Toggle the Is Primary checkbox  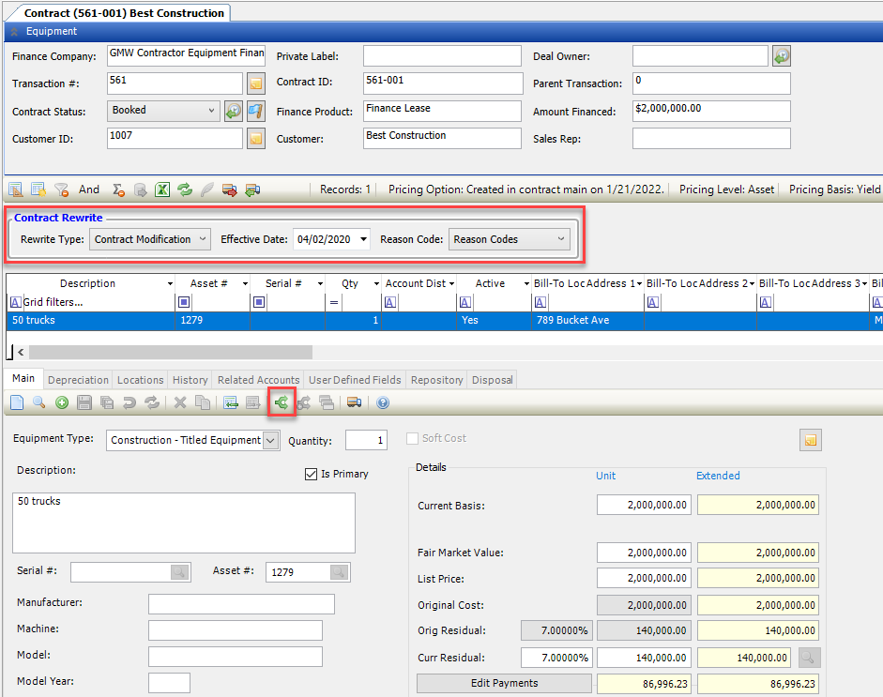coord(311,474)
